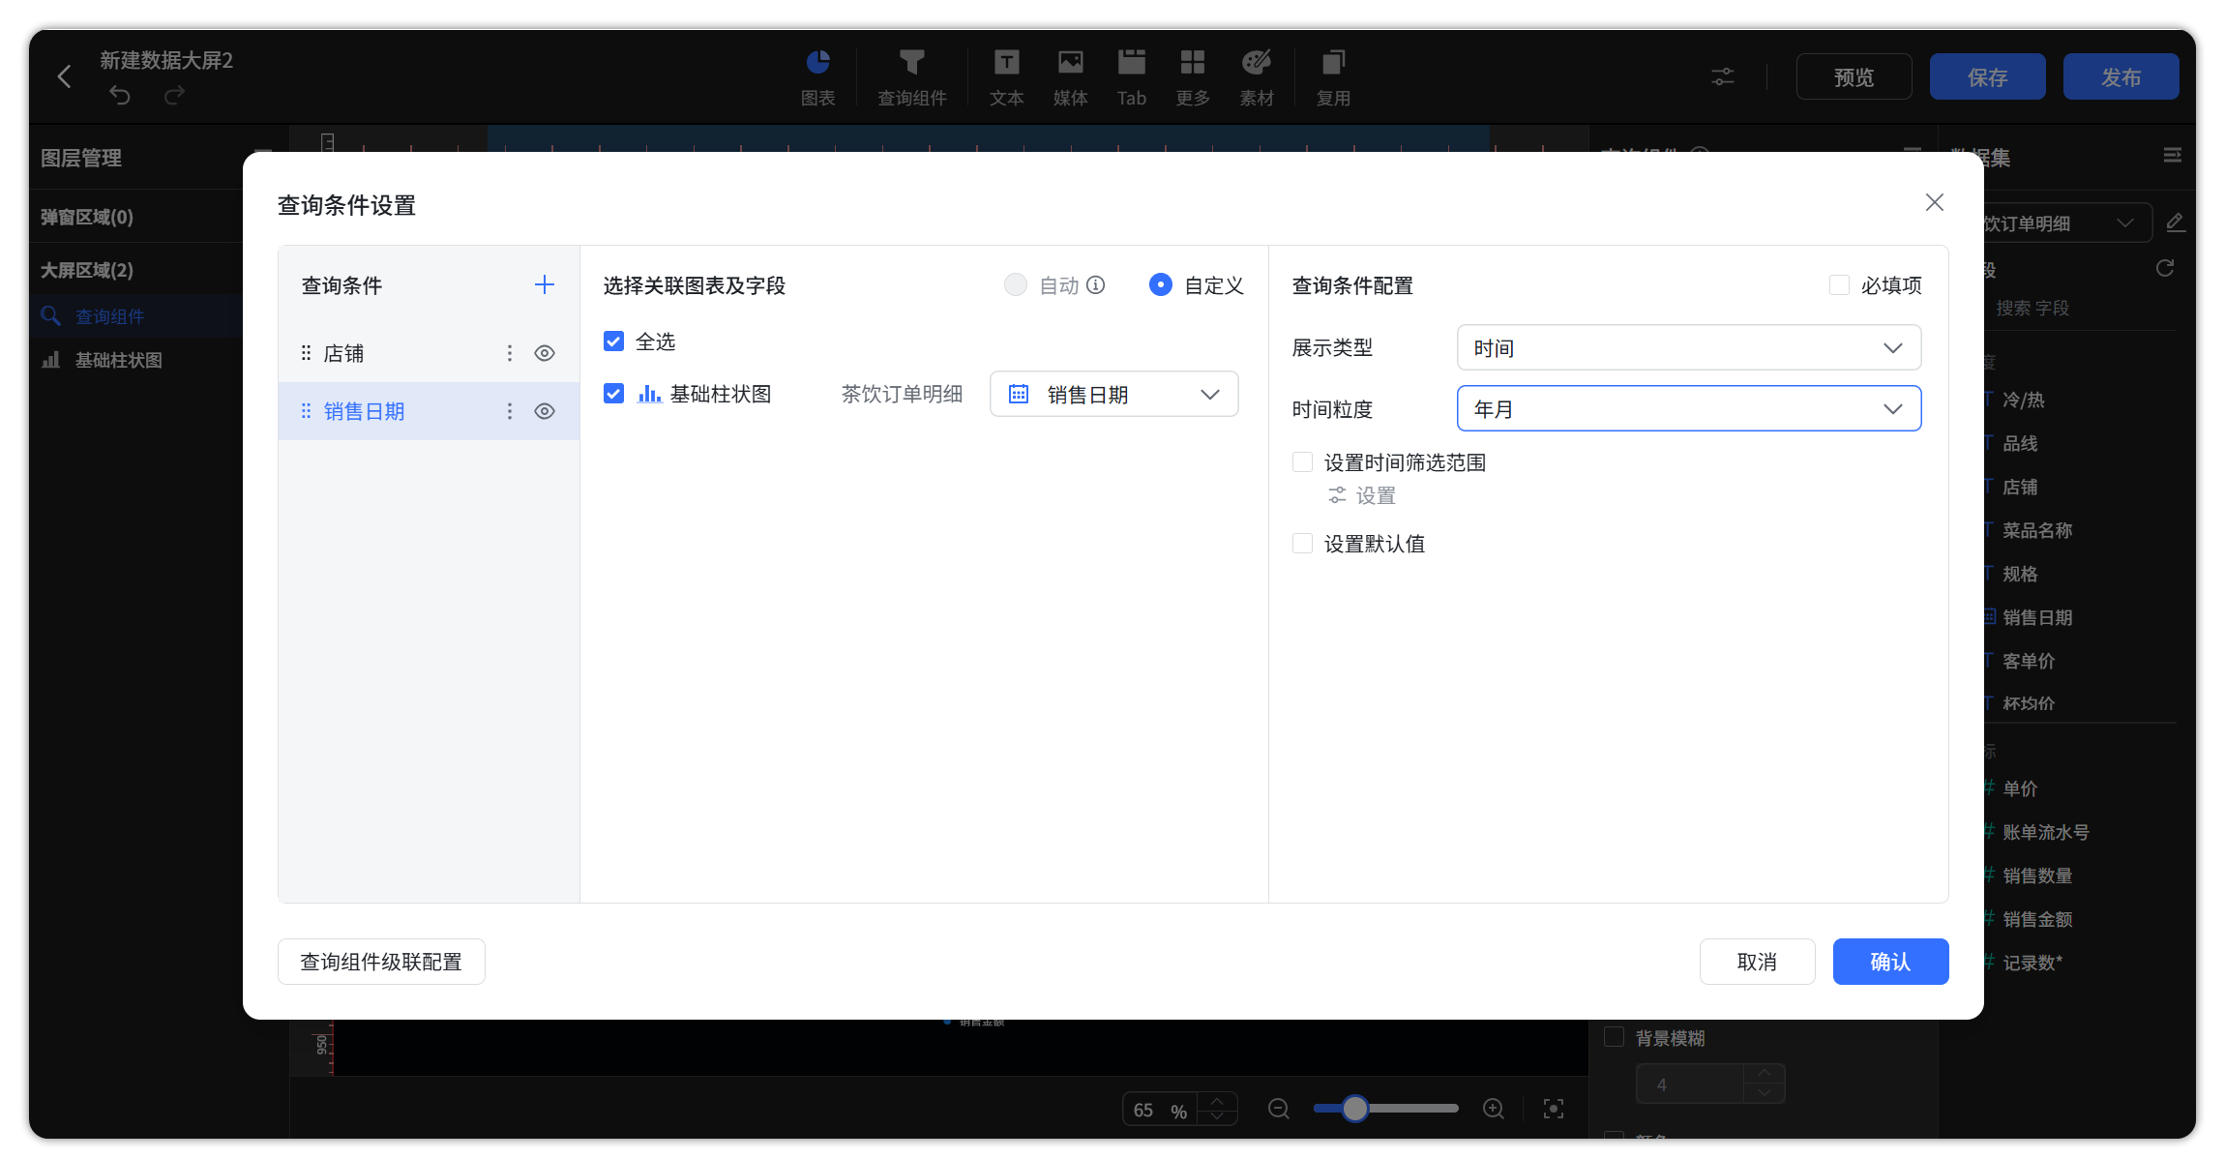
Task: Uncheck the 全选 checkbox
Action: pyautogui.click(x=613, y=341)
